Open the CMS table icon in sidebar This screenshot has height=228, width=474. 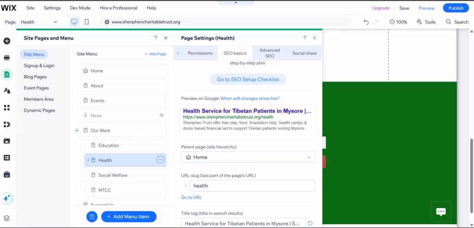tap(6, 158)
